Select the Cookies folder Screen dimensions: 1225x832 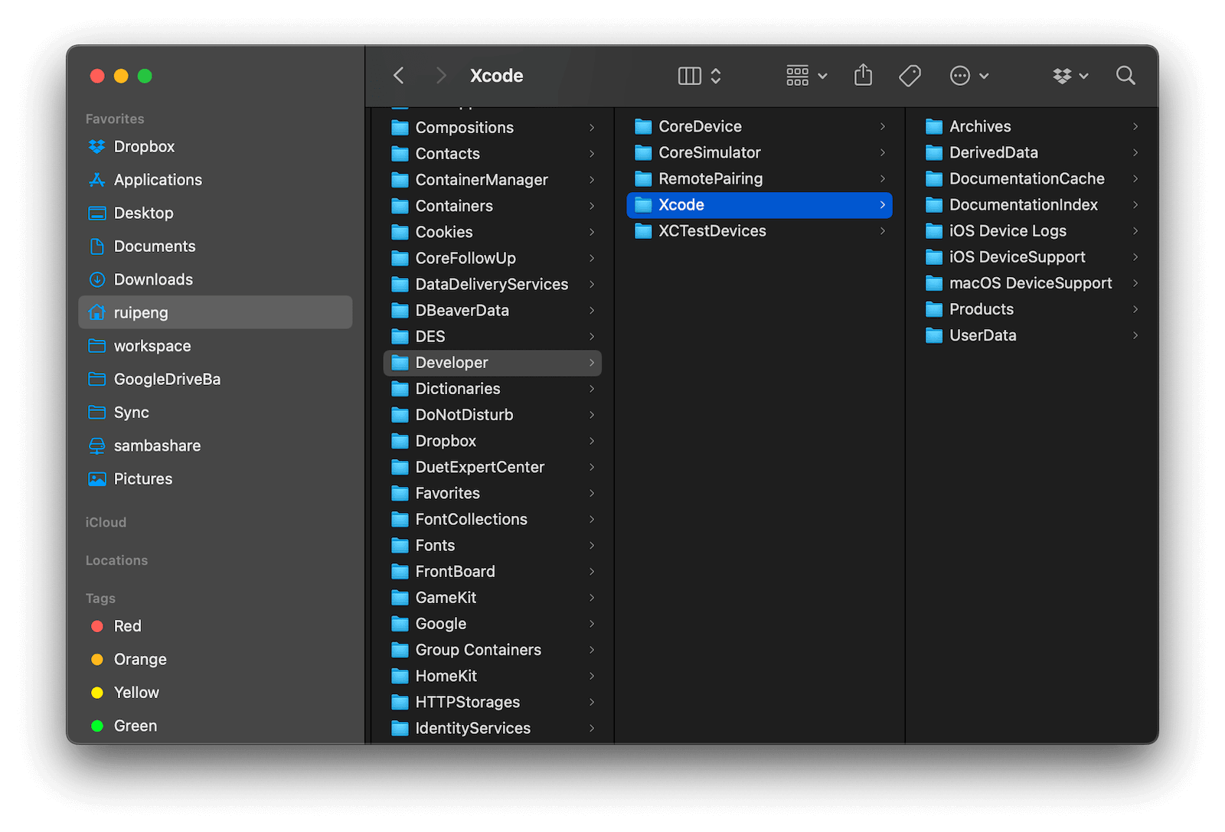[492, 232]
